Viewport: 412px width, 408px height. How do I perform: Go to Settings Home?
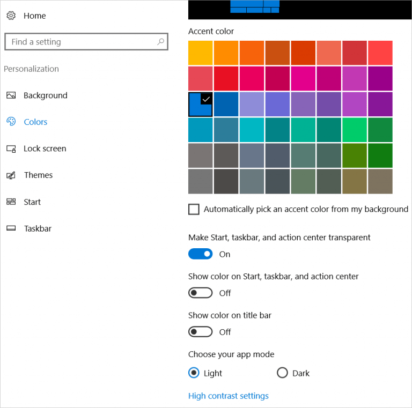34,16
